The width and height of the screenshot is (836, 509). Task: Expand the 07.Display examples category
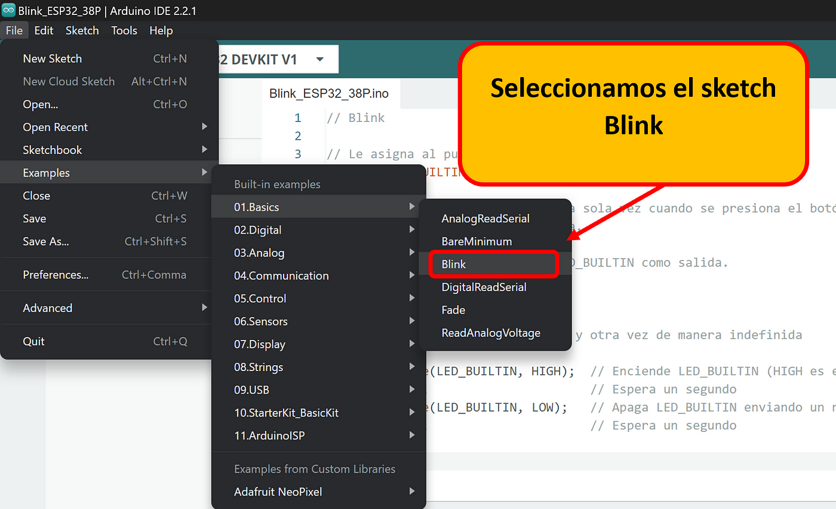319,344
